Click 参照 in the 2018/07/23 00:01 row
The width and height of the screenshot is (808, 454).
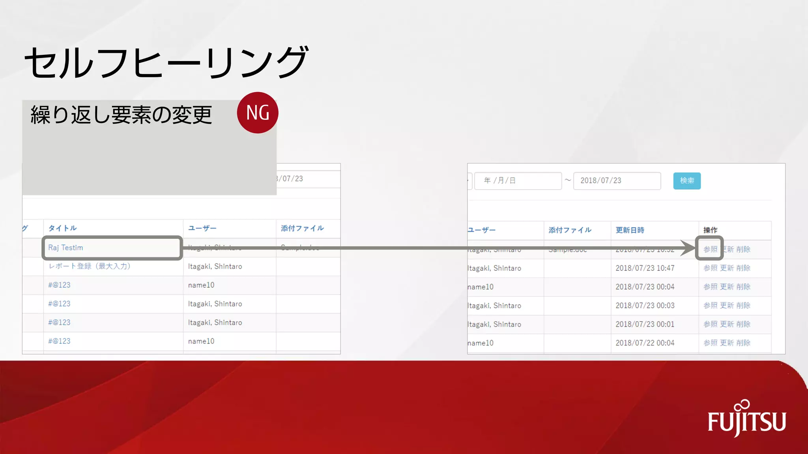tap(711, 324)
